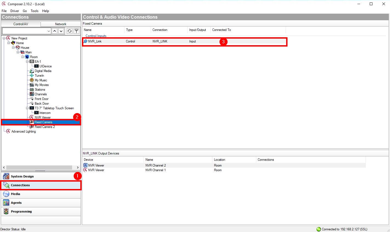The height and width of the screenshot is (232, 390).
Task: Select the TuneIn driver icon
Action: pos(32,76)
